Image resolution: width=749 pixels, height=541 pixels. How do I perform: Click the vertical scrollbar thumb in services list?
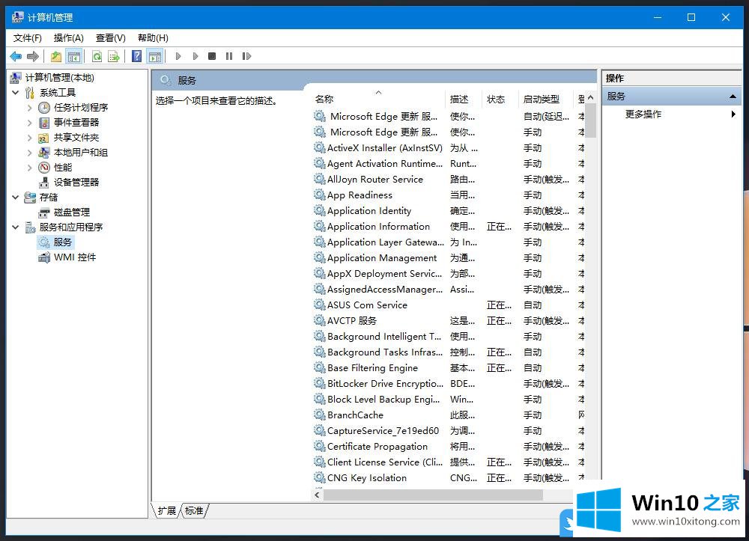click(x=591, y=120)
